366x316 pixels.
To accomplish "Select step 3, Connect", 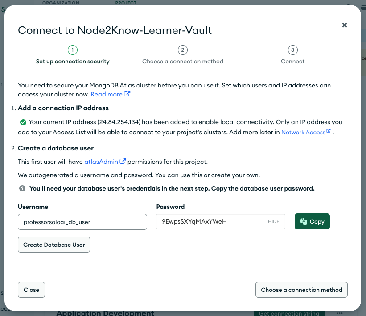I will [292, 50].
